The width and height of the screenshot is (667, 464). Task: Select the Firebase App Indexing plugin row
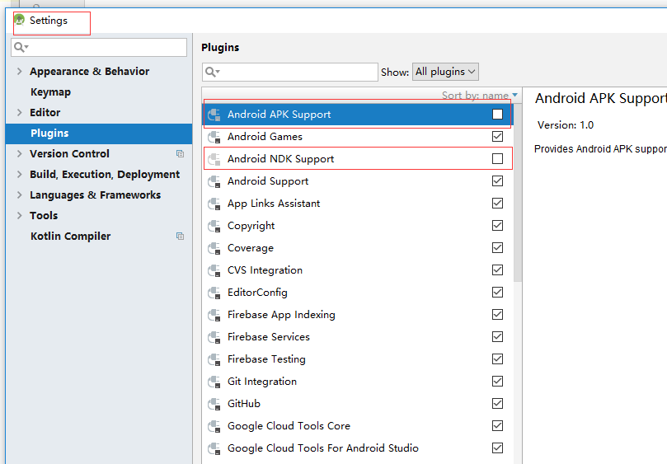[358, 315]
